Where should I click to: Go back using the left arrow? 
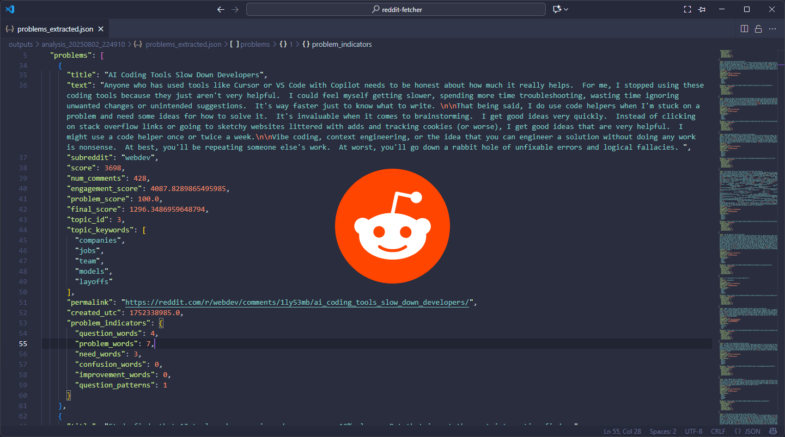tap(221, 9)
